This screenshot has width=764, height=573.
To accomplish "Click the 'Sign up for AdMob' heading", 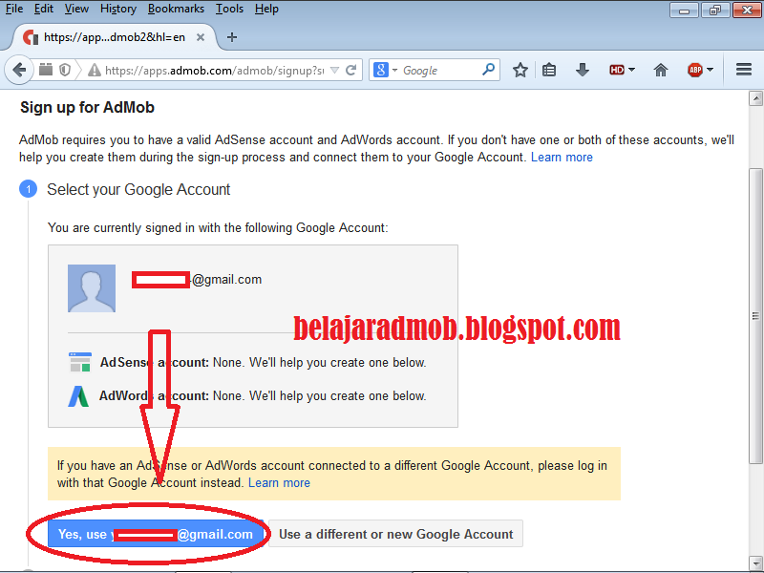I will 87,107.
